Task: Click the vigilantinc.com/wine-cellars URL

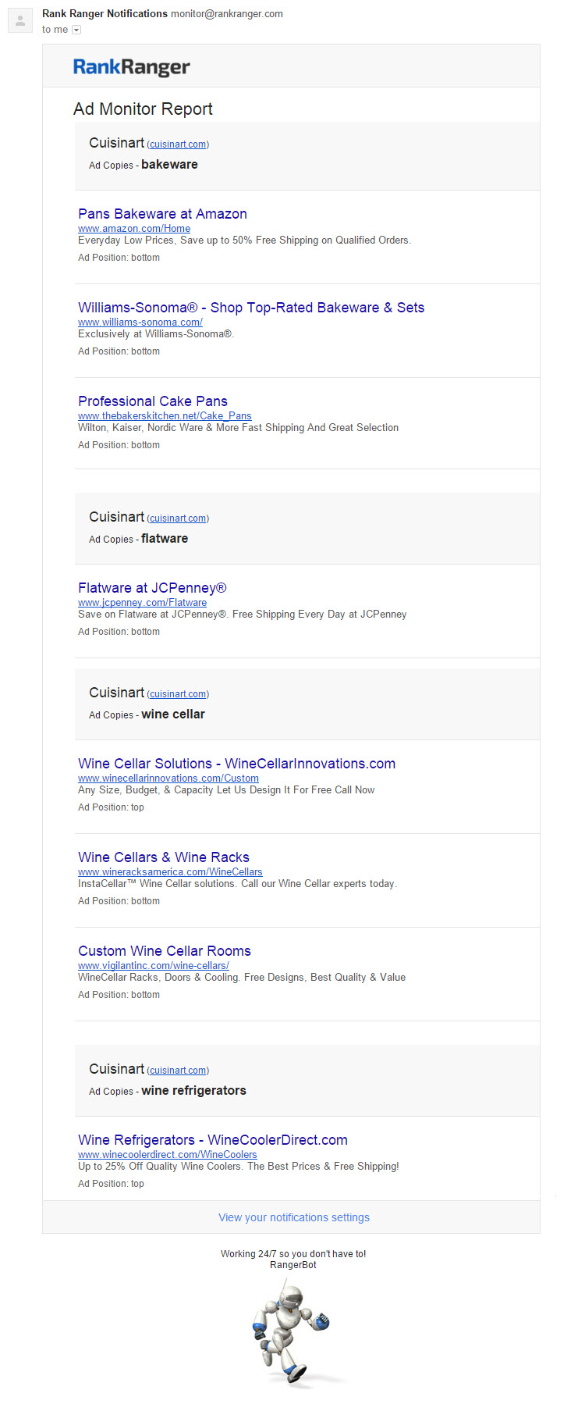Action: point(154,966)
